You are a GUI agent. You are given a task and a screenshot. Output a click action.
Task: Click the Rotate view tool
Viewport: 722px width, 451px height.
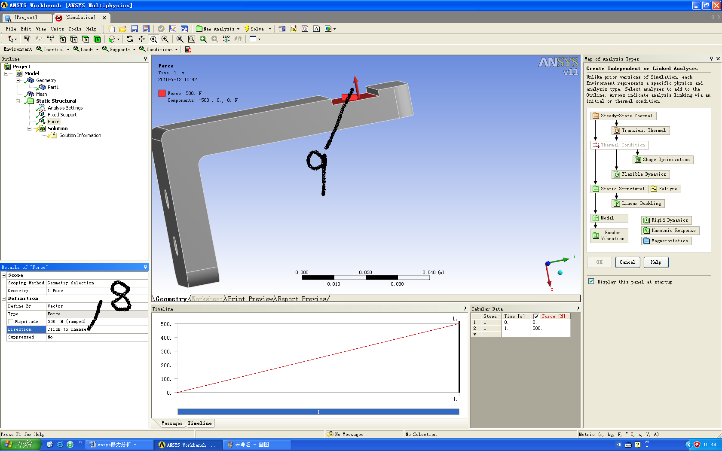[x=130, y=39]
